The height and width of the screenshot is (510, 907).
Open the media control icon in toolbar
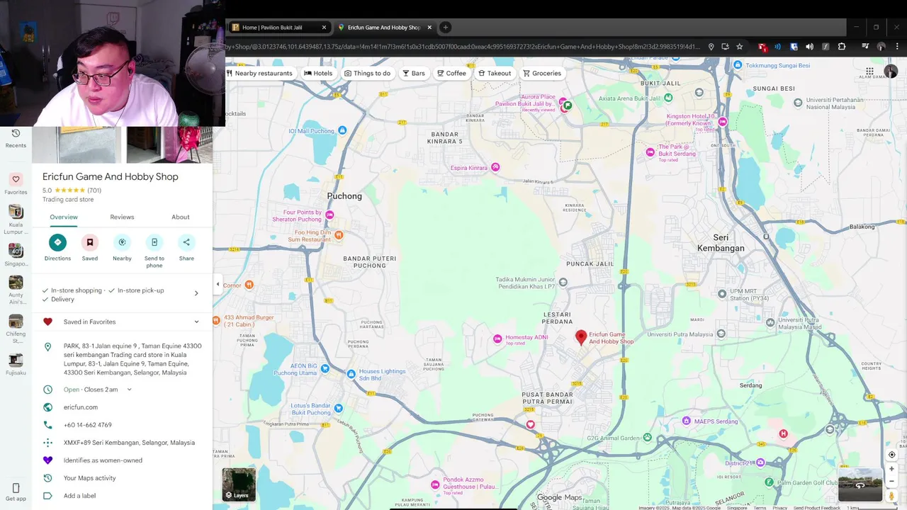pyautogui.click(x=865, y=47)
